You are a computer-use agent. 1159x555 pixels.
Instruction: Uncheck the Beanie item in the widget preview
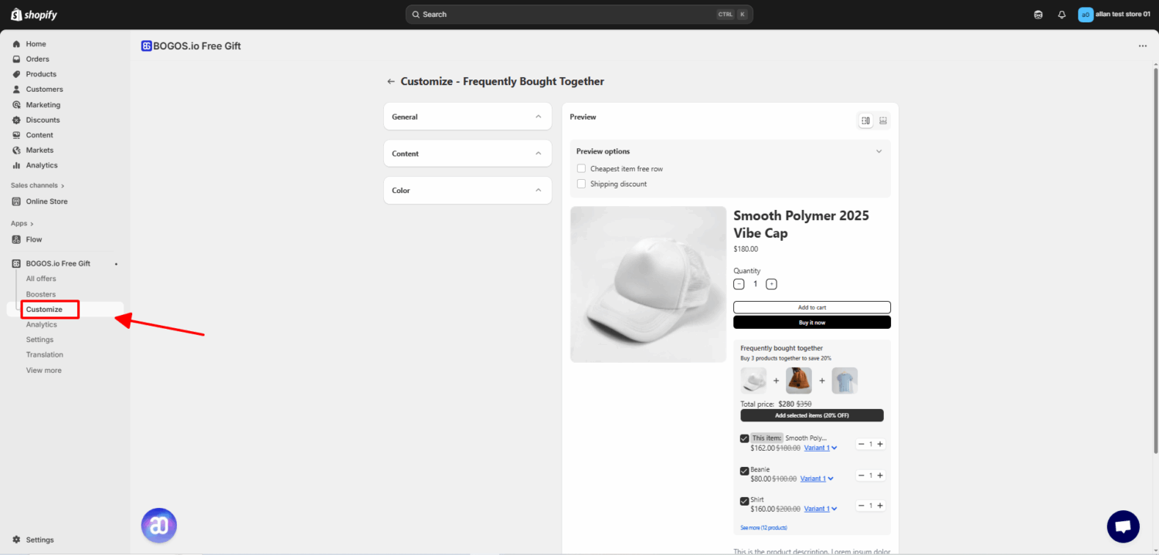(x=744, y=471)
